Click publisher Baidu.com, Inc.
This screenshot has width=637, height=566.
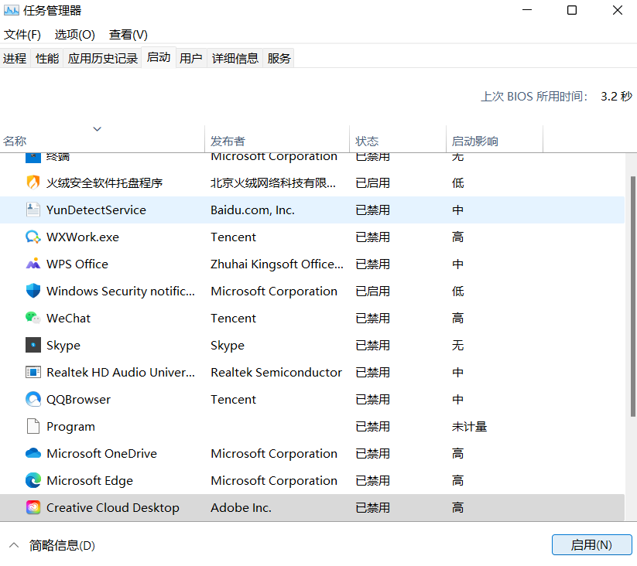coord(252,210)
